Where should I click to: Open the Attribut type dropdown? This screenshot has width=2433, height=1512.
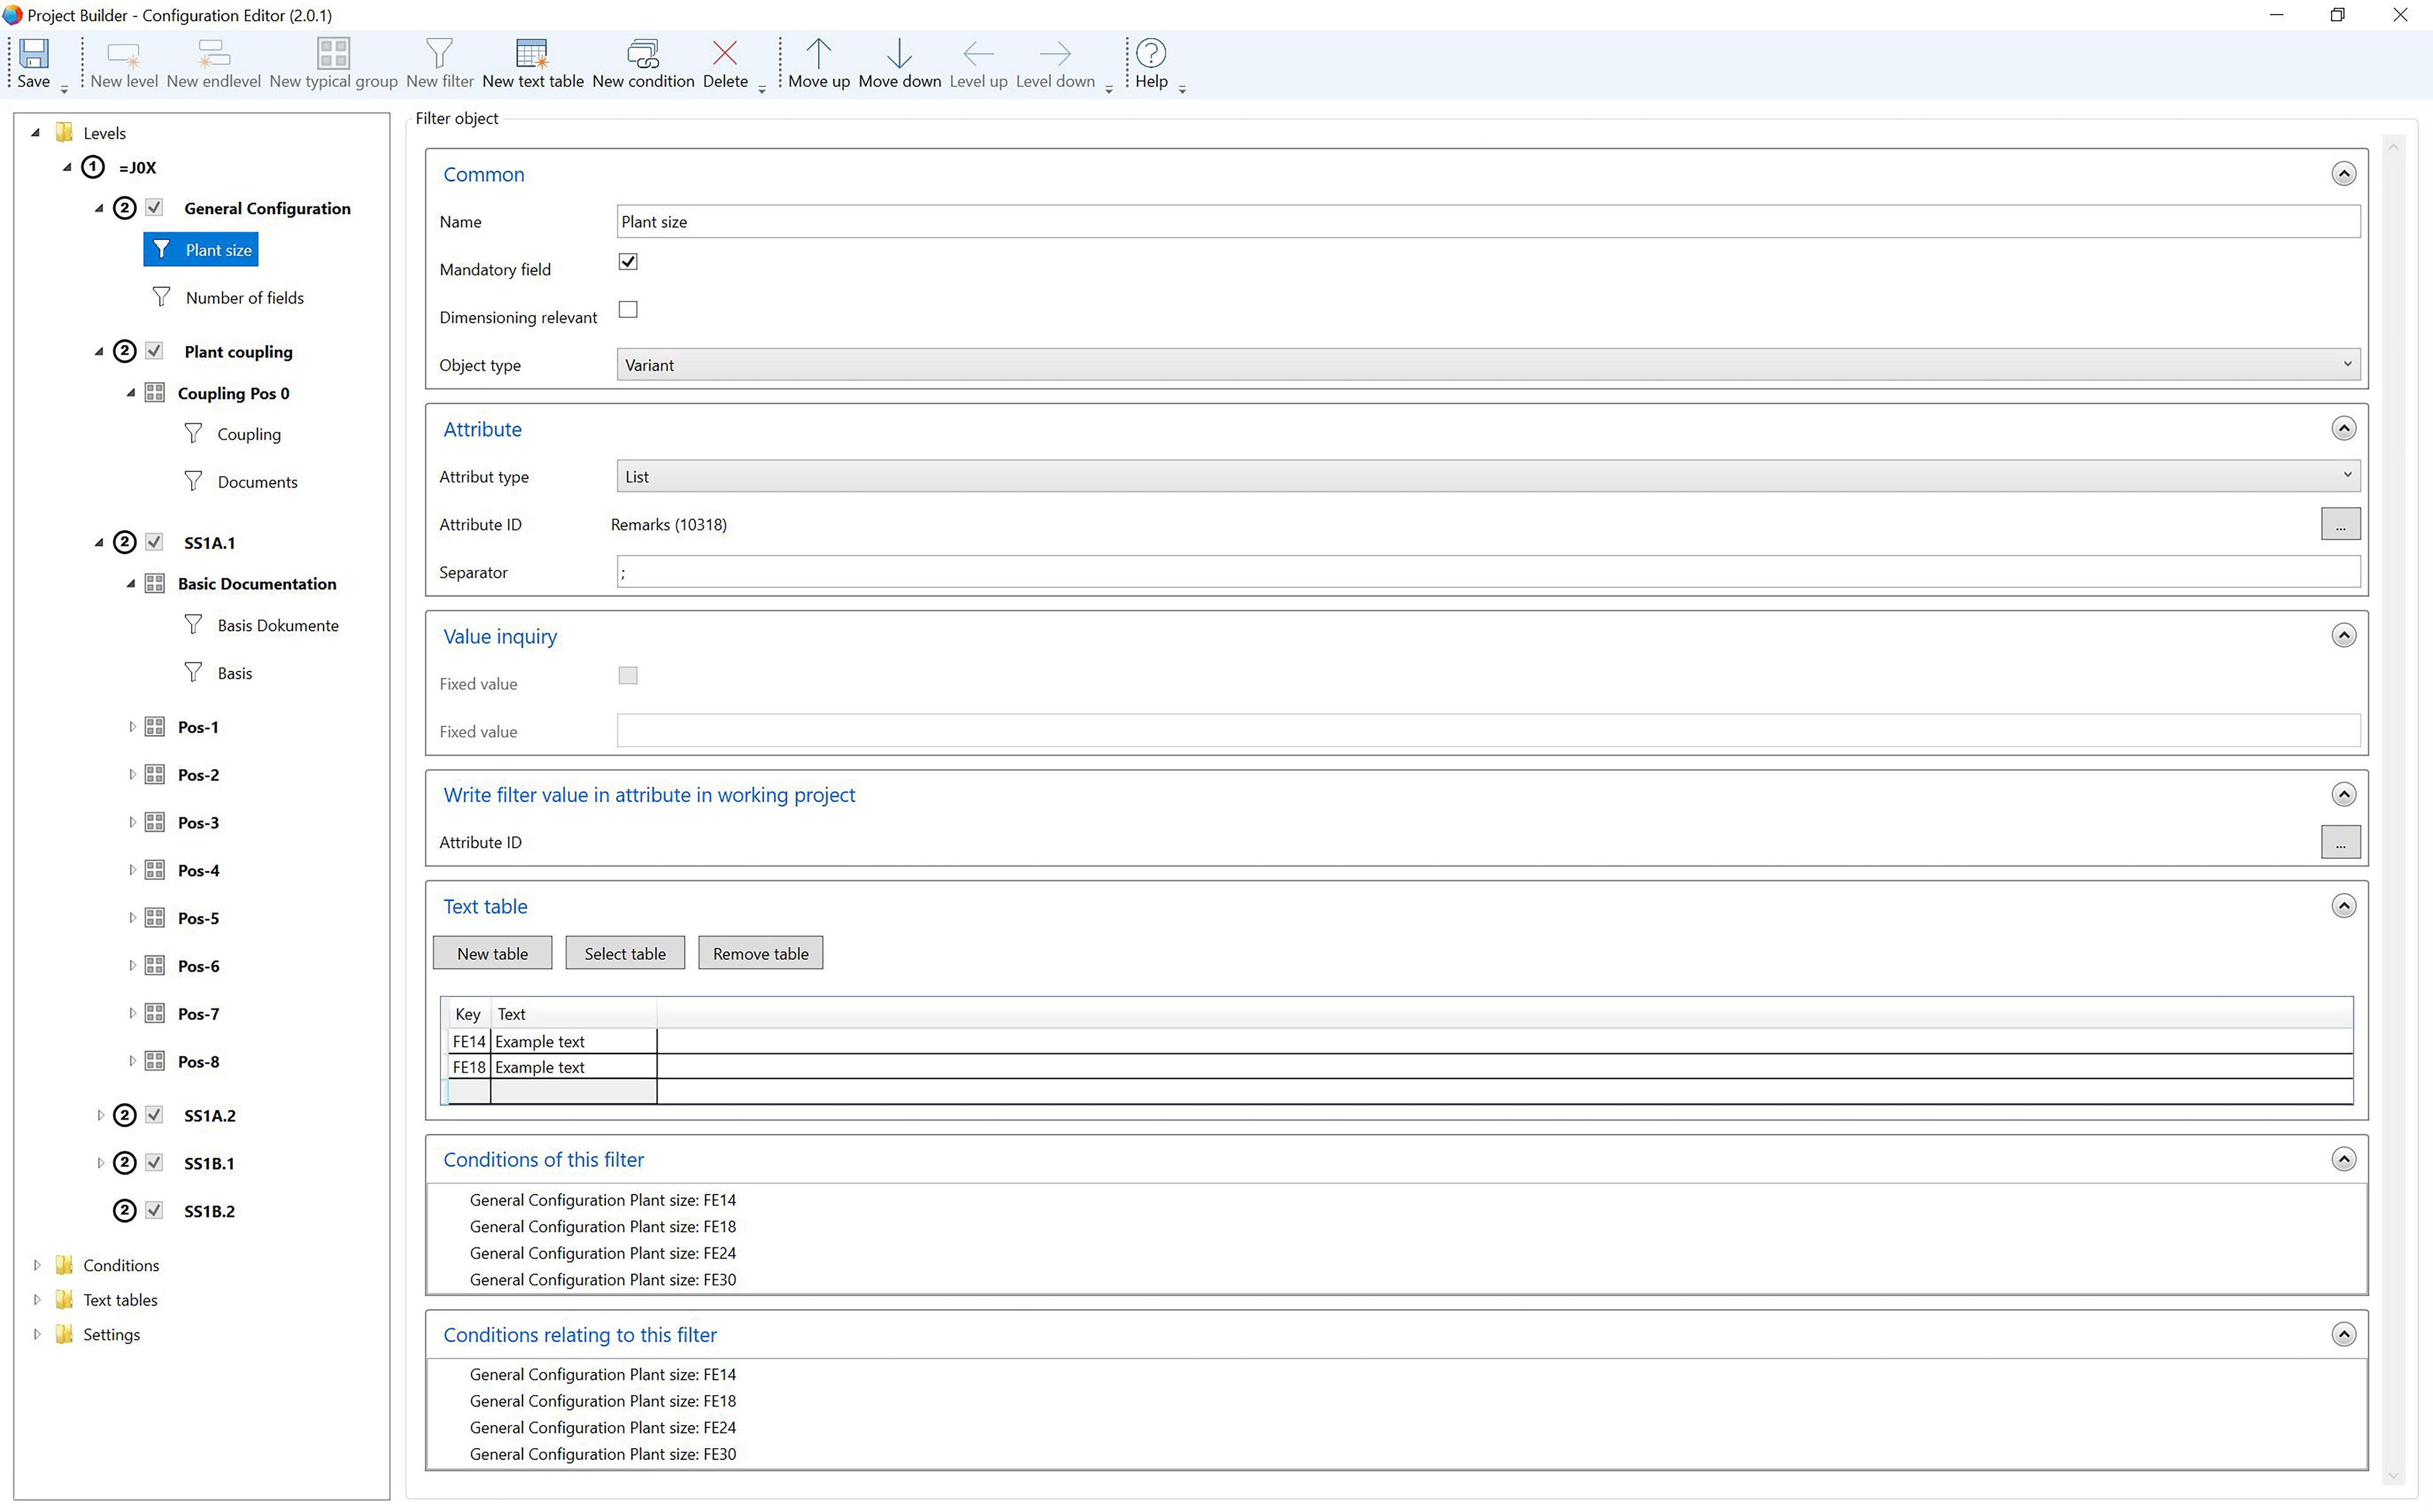[x=1487, y=477]
